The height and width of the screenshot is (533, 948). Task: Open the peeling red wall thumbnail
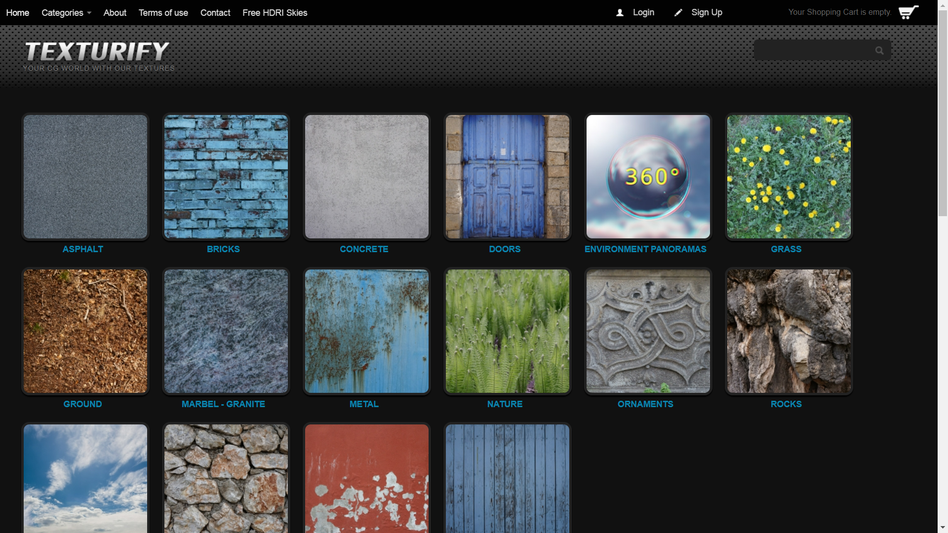point(367,478)
